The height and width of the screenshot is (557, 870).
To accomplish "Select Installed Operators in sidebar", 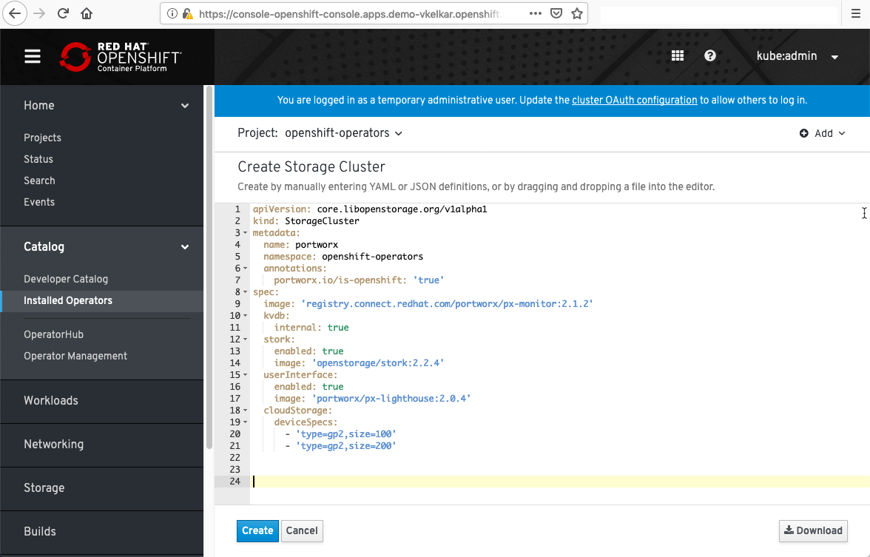I will pyautogui.click(x=68, y=300).
